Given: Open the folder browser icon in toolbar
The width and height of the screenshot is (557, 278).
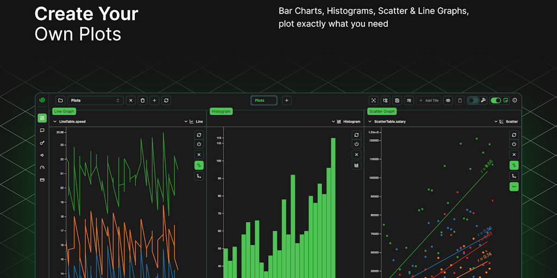Looking at the screenshot, I should [x=60, y=100].
